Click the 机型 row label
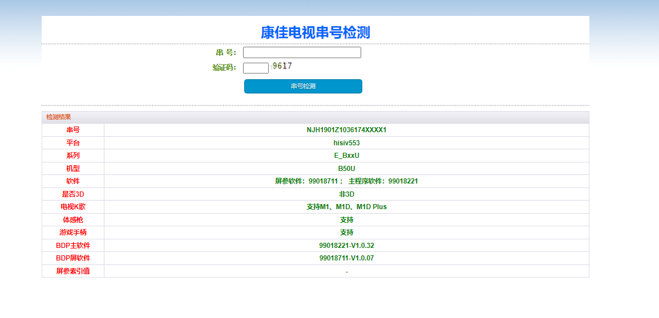 pyautogui.click(x=72, y=169)
